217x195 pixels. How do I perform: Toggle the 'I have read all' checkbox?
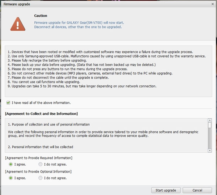click(8, 103)
